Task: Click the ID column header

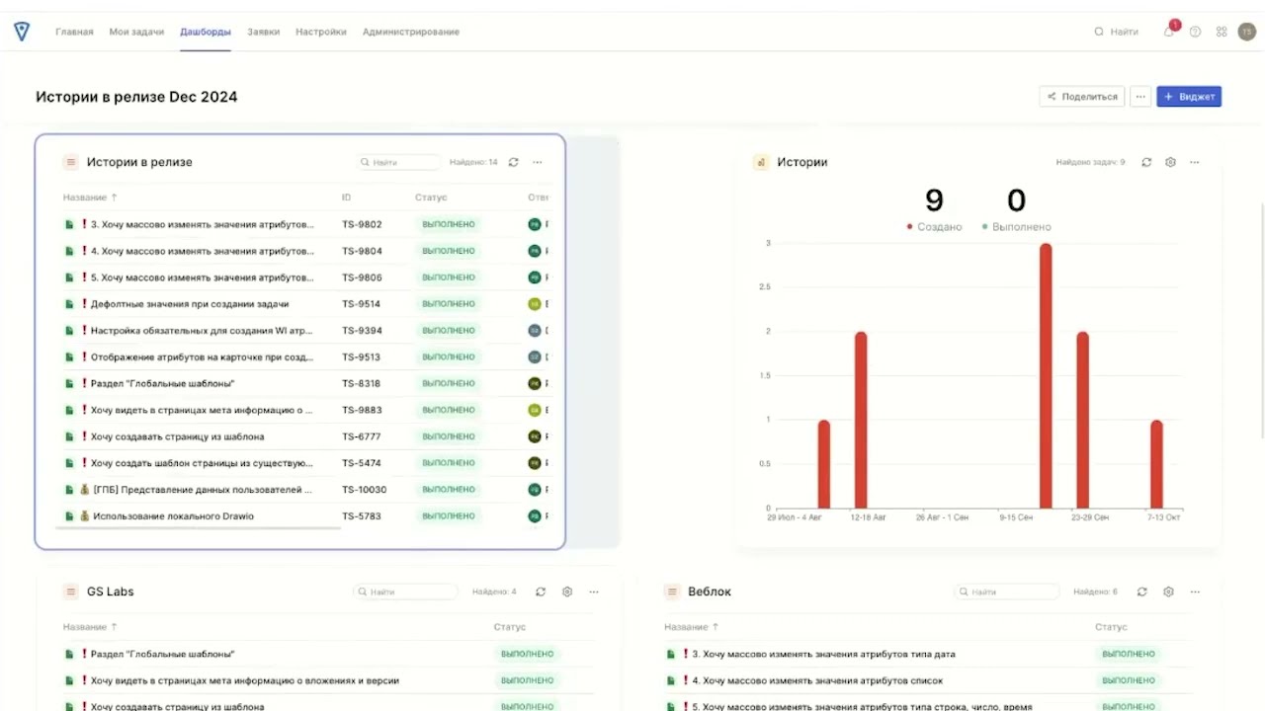Action: point(347,197)
